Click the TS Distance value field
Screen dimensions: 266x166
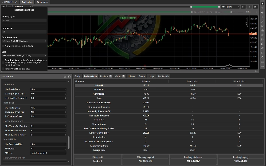coord(48,116)
